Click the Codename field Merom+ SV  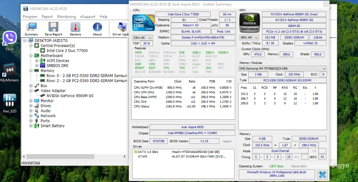click(191, 25)
